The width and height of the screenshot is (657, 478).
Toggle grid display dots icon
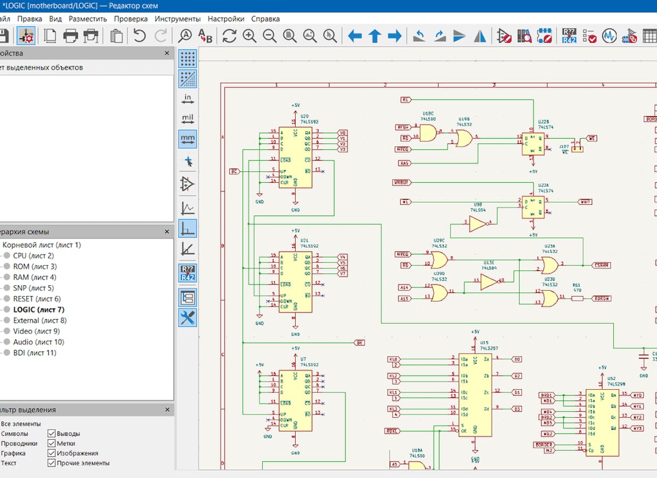pos(188,57)
